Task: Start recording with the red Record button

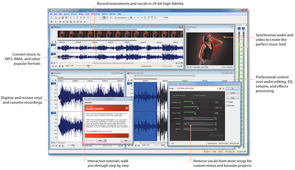Action: (x=51, y=22)
